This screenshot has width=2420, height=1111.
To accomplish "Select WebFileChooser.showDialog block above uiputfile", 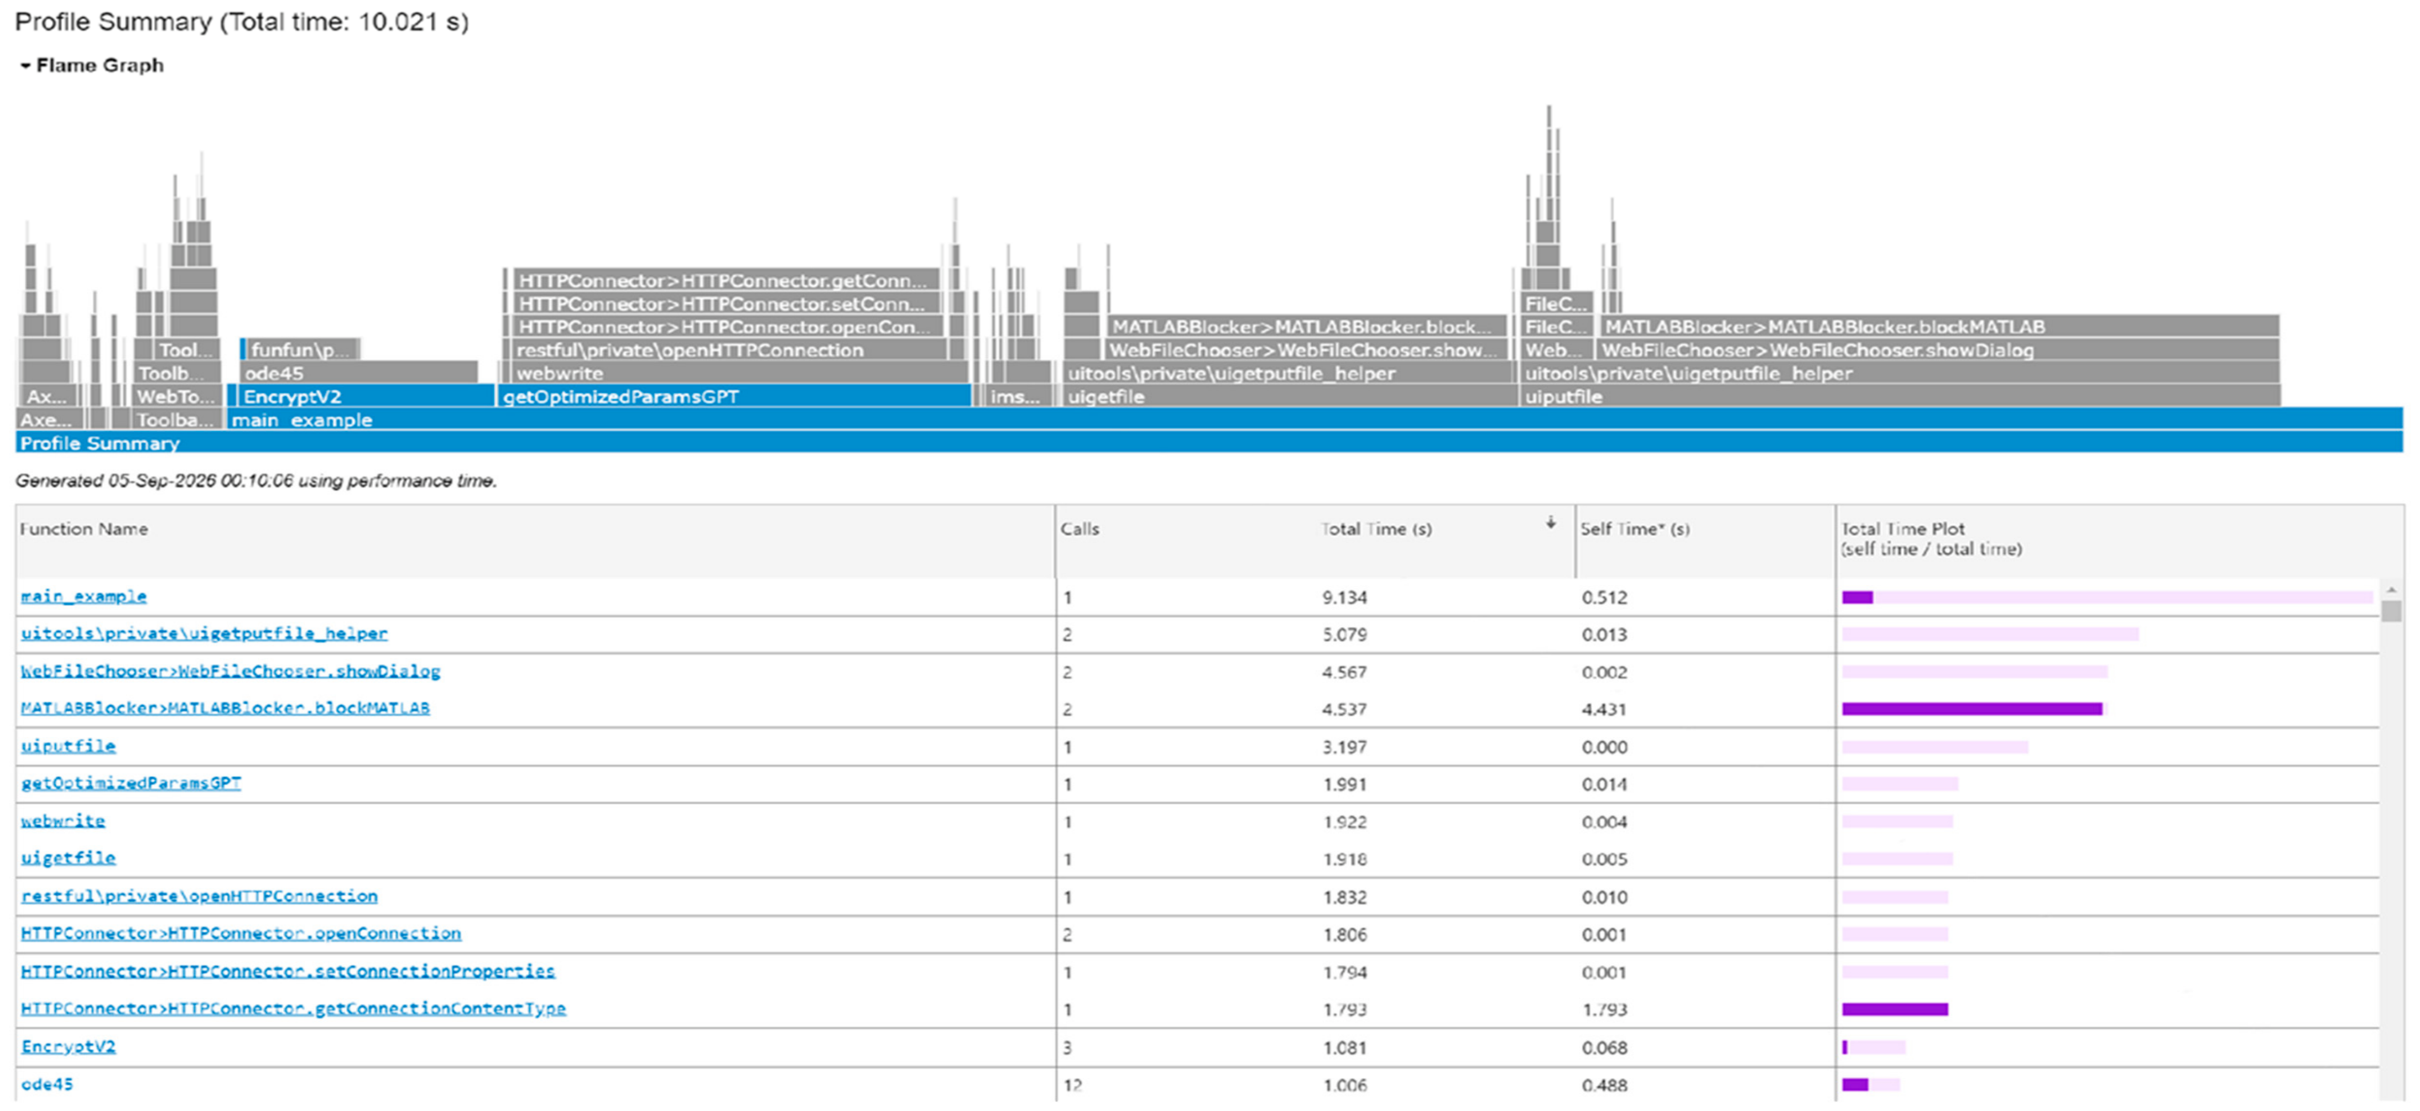I will click(1938, 349).
